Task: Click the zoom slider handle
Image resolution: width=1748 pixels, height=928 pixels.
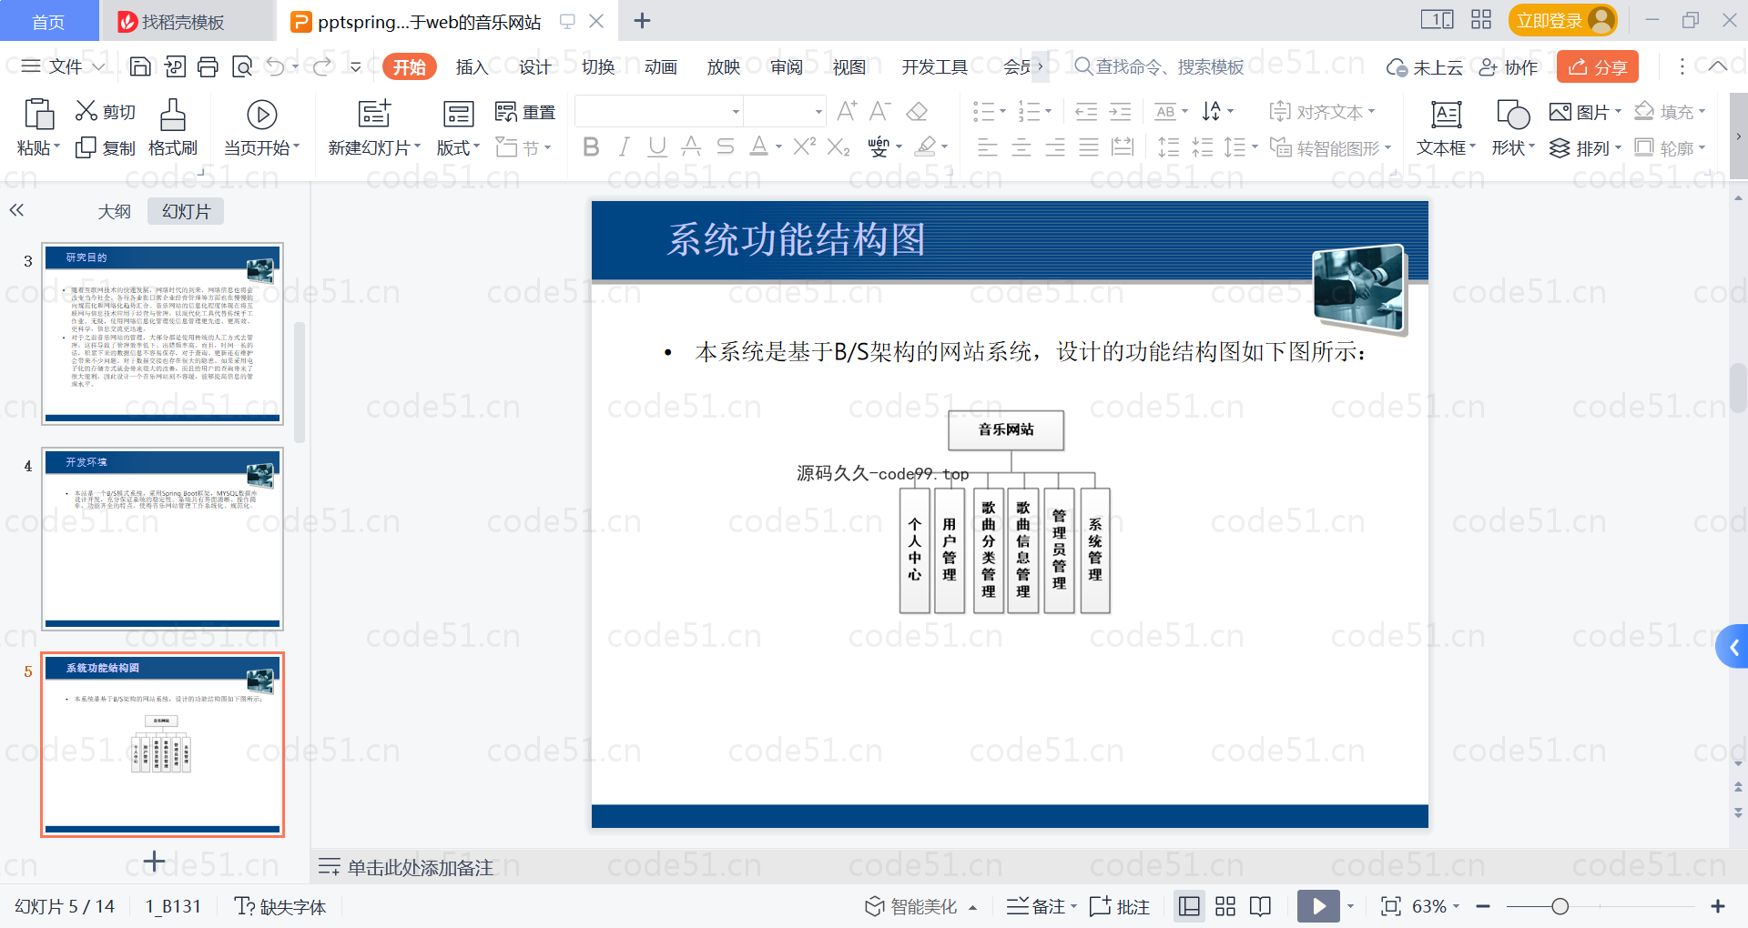Action: 1560,906
